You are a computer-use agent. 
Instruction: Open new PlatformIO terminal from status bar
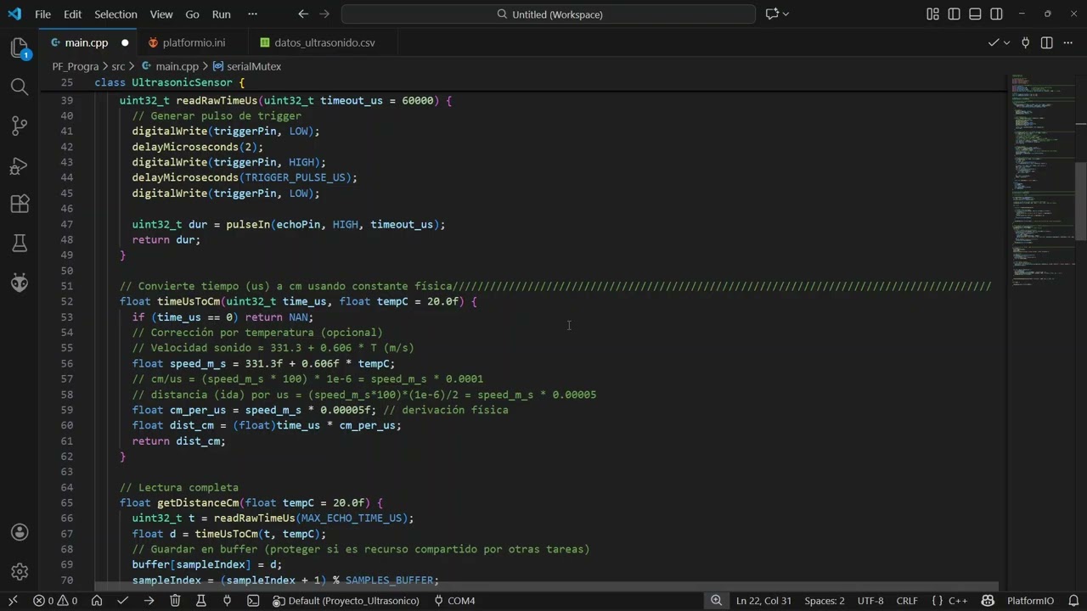(x=253, y=601)
